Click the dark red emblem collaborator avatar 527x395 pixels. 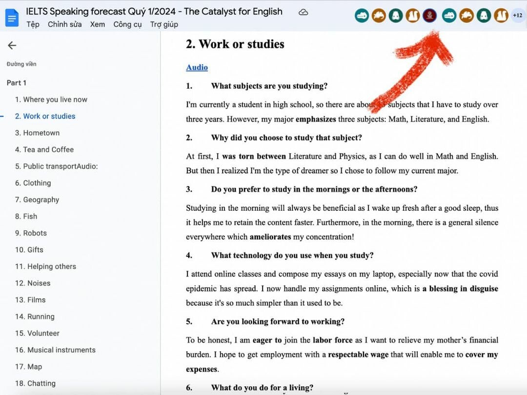point(429,16)
